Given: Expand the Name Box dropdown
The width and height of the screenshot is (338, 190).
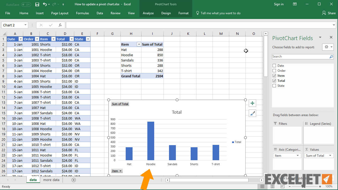Looking at the screenshot, I should (x=25, y=25).
